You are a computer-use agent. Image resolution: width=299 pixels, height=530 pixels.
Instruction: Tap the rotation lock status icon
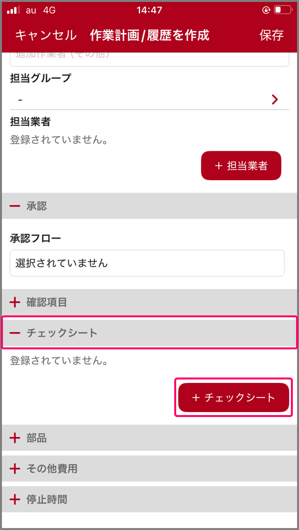[x=266, y=10]
